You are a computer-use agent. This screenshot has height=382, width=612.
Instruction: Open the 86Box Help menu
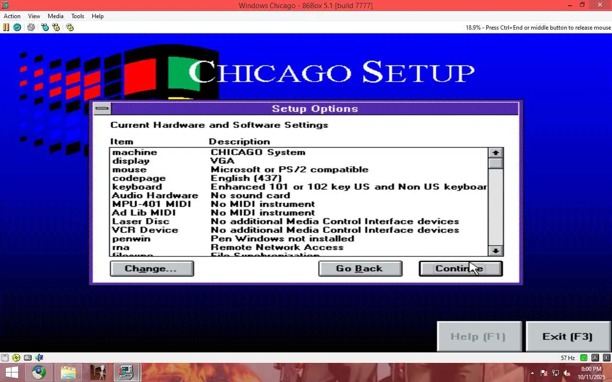[98, 16]
